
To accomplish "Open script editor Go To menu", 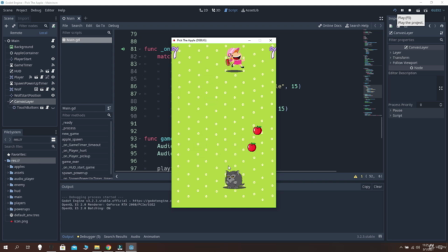I will [100, 26].
